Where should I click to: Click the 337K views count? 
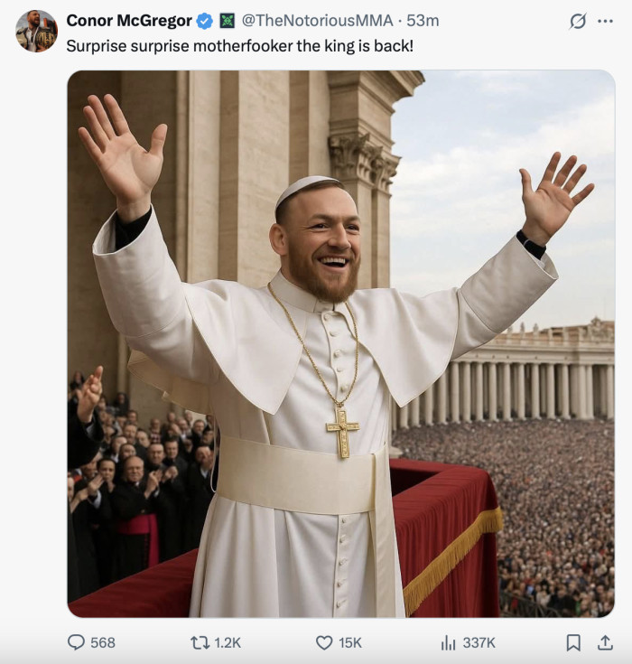479,642
